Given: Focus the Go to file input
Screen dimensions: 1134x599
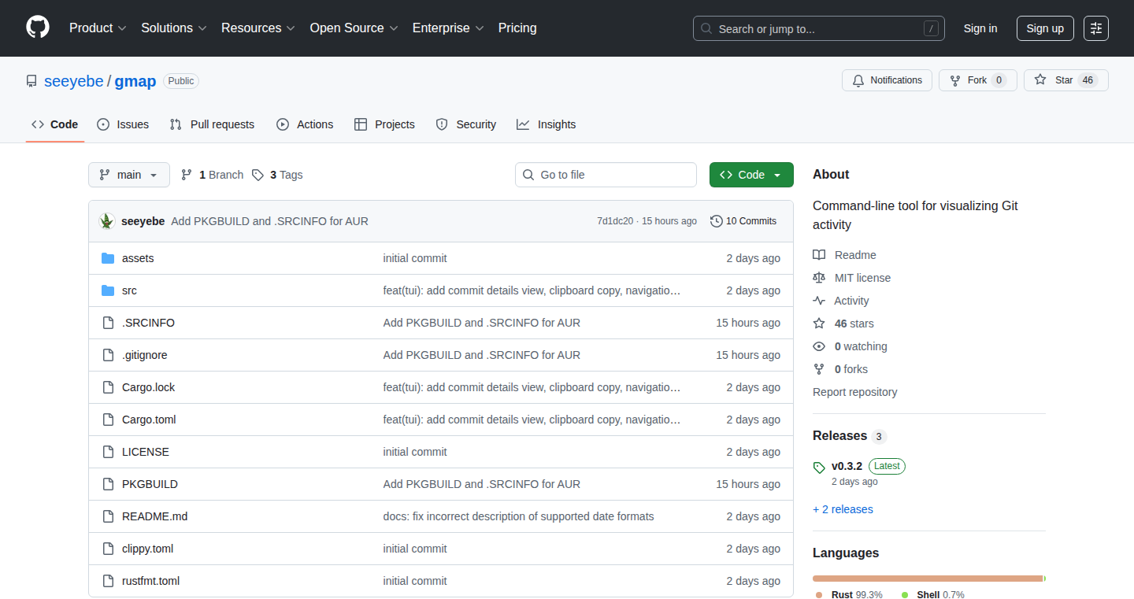Looking at the screenshot, I should (x=606, y=175).
